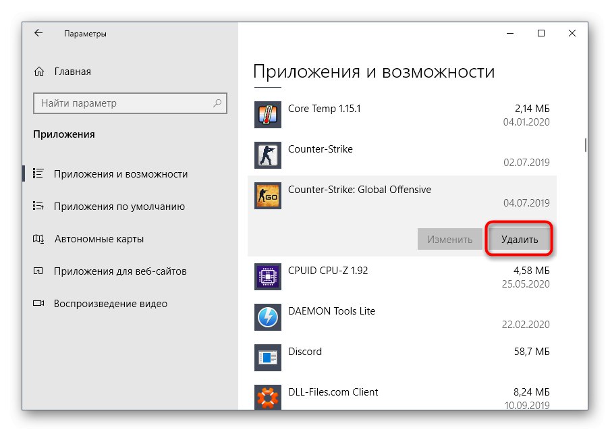Minimize the Параметры window

coord(510,34)
